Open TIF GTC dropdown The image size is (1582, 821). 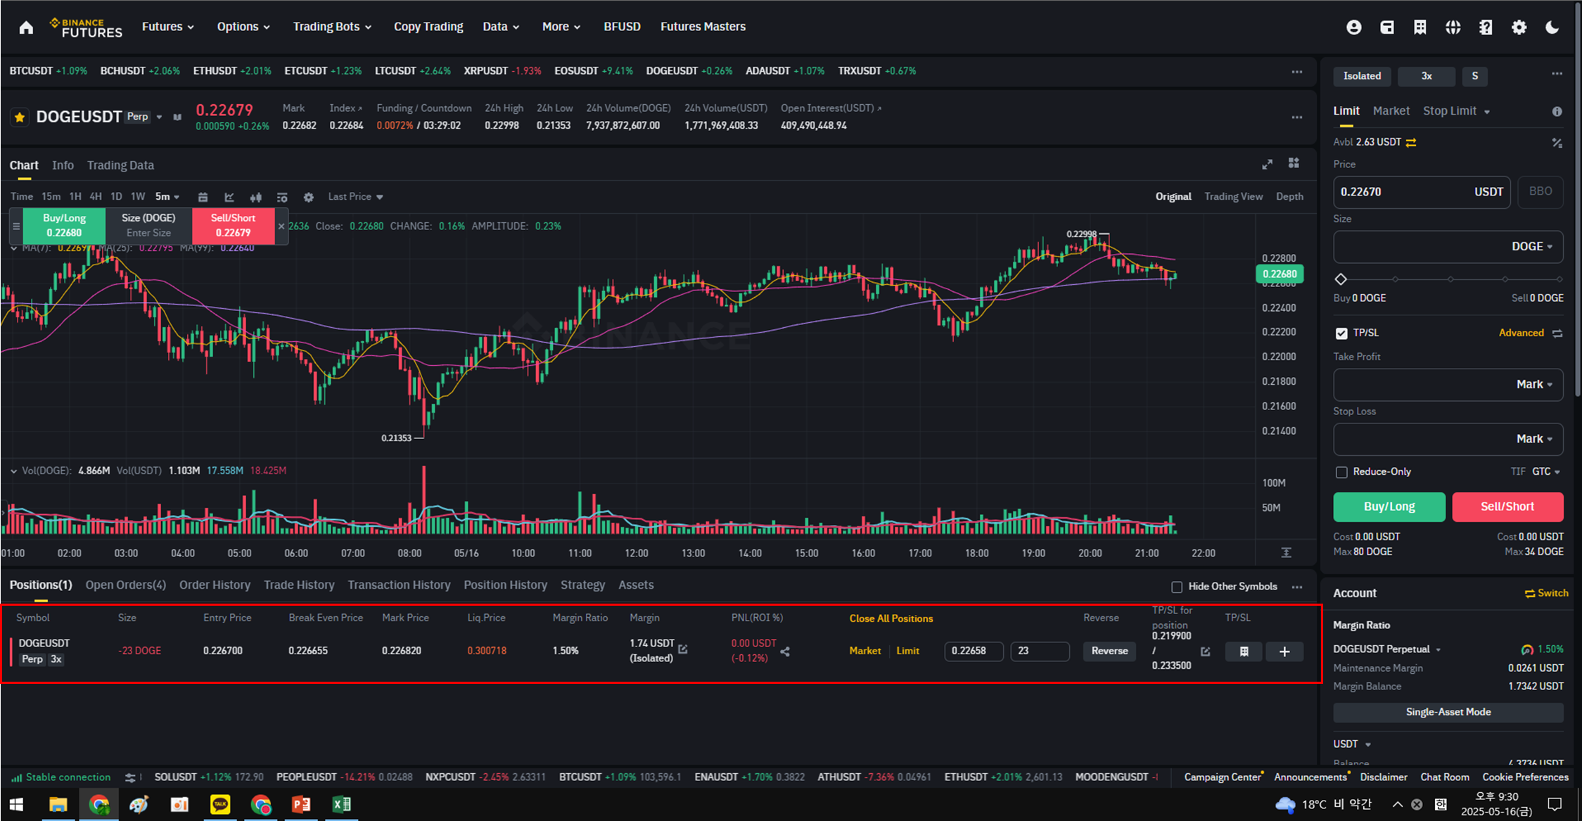(x=1546, y=472)
